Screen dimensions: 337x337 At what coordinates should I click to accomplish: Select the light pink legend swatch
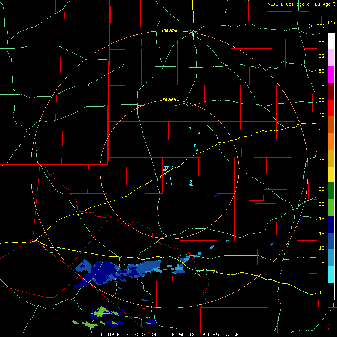pos(331,57)
